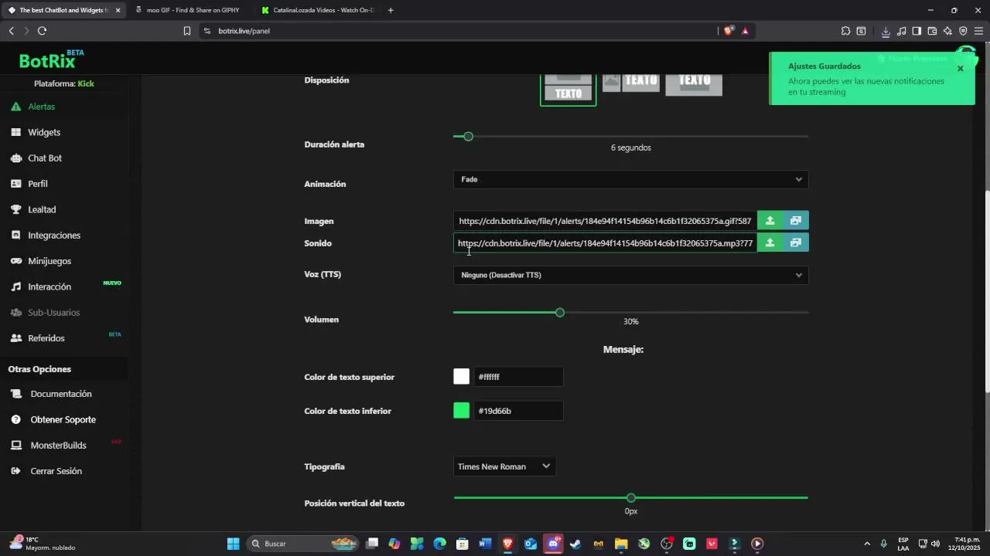Pick the green bottom text color swatch
This screenshot has height=556, width=990.
(462, 411)
